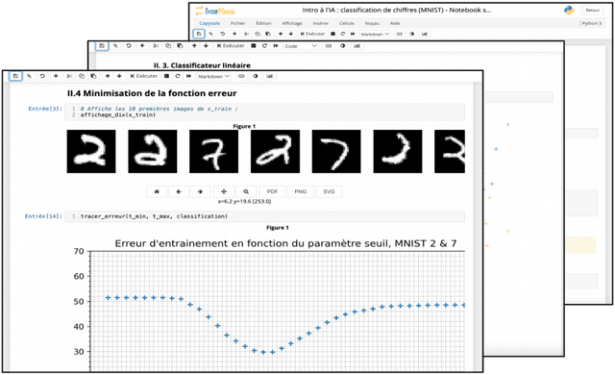Click Exécuter in the front toolbar
The width and height of the screenshot is (615, 375).
[144, 76]
